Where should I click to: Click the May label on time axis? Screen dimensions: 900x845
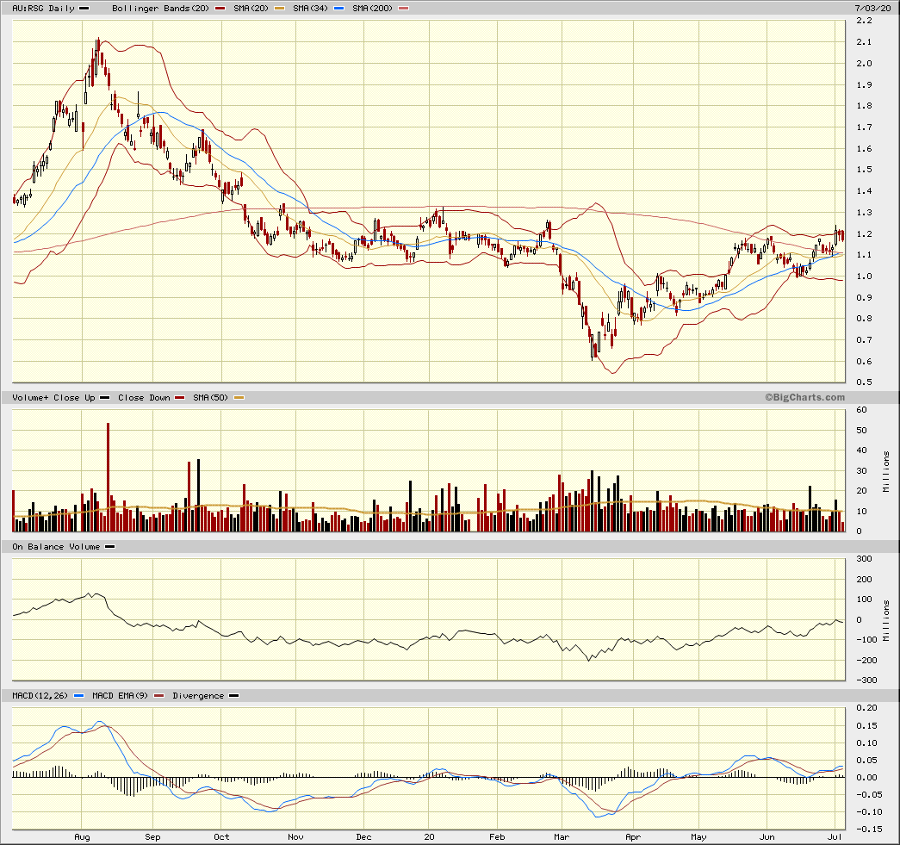coord(698,837)
